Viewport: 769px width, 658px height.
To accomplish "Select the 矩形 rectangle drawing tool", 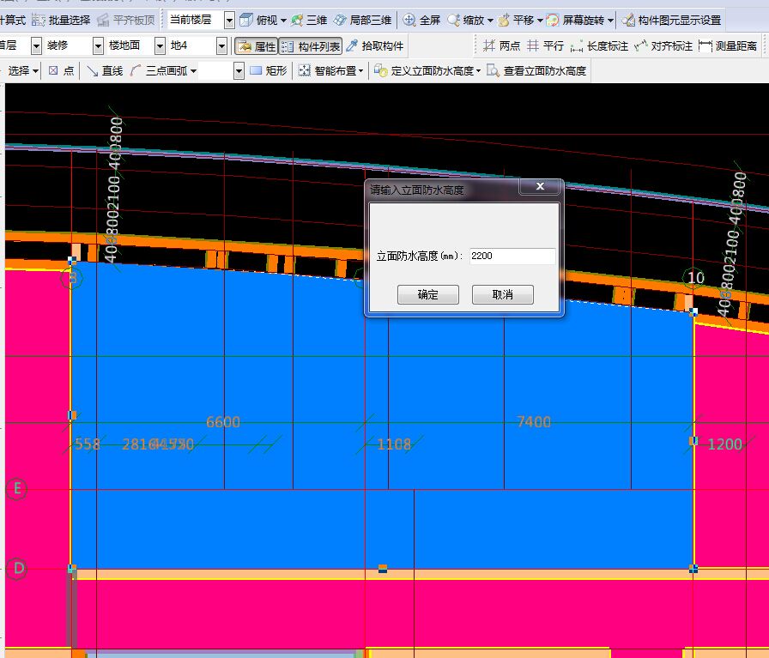I will point(269,70).
